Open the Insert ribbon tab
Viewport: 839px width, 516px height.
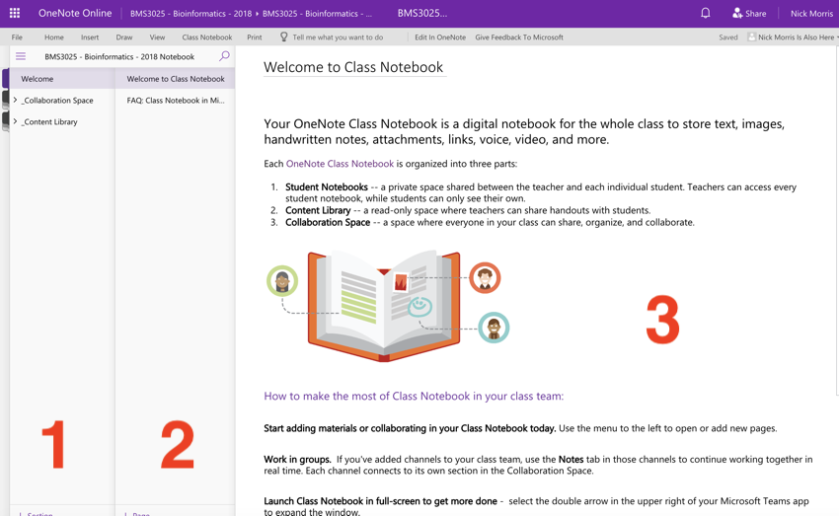coord(90,37)
